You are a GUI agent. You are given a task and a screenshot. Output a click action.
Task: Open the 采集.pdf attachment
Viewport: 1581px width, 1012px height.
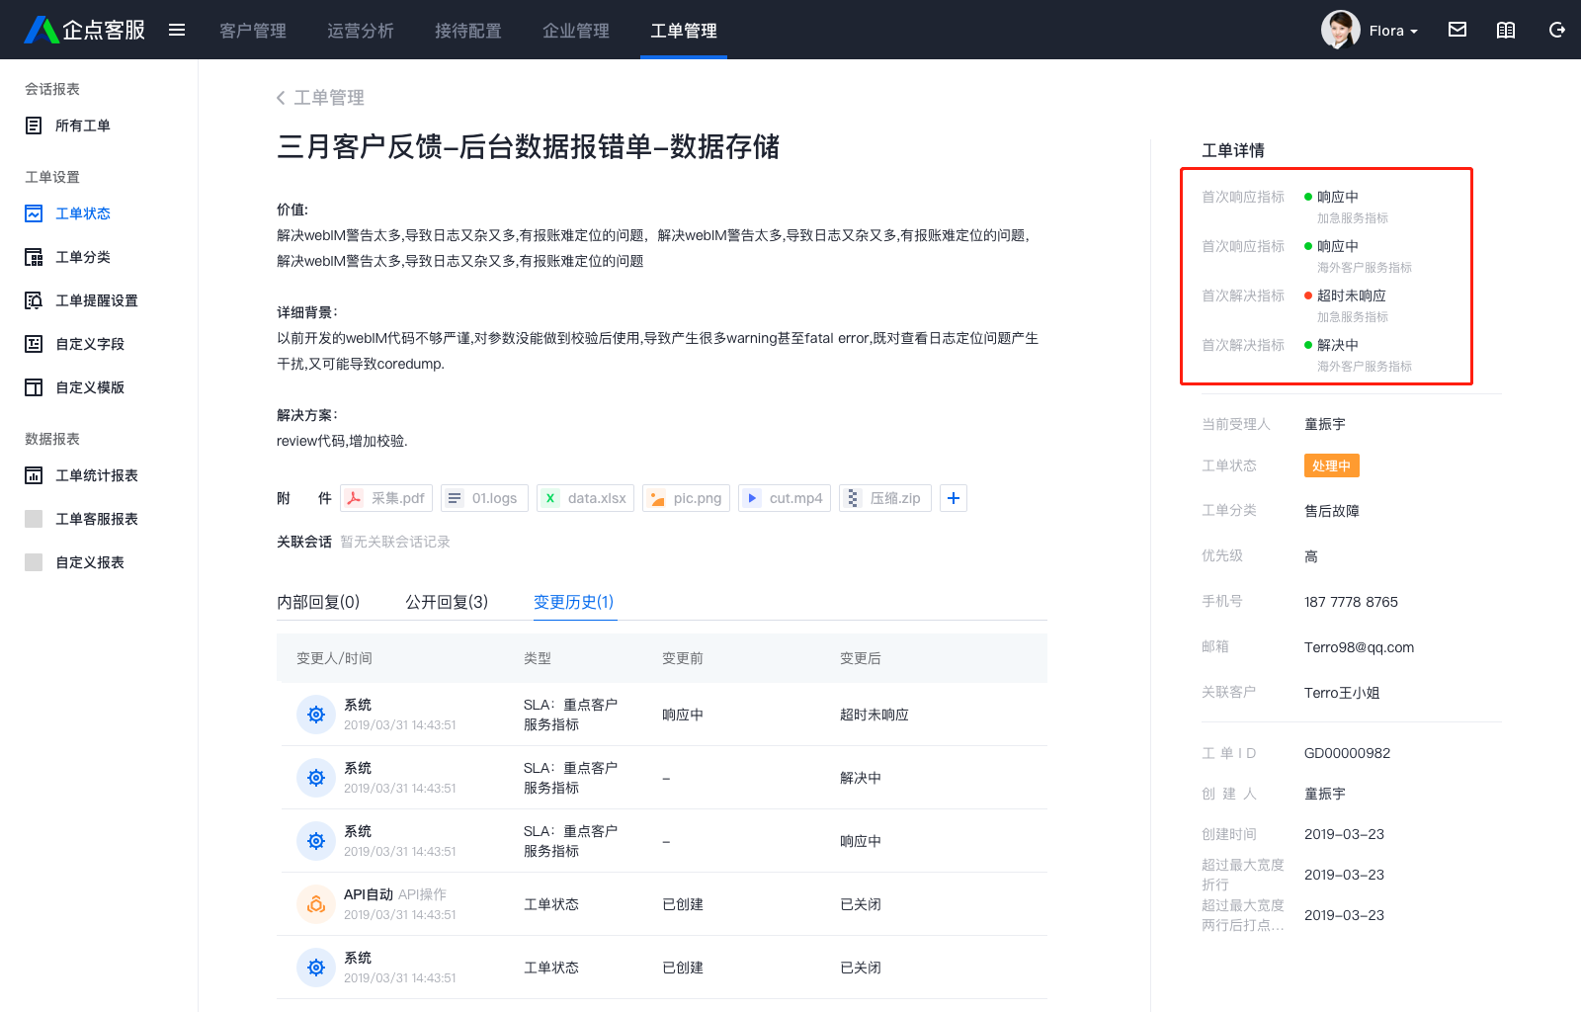click(x=386, y=498)
